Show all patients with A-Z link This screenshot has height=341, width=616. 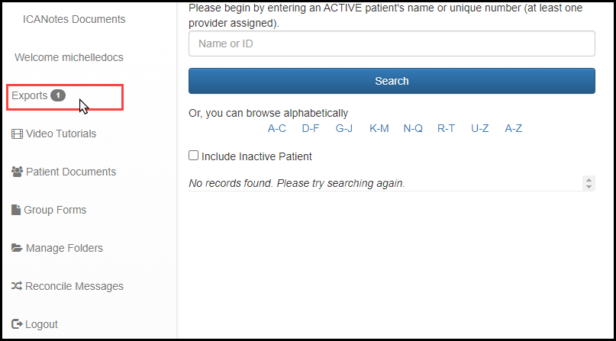tap(514, 128)
